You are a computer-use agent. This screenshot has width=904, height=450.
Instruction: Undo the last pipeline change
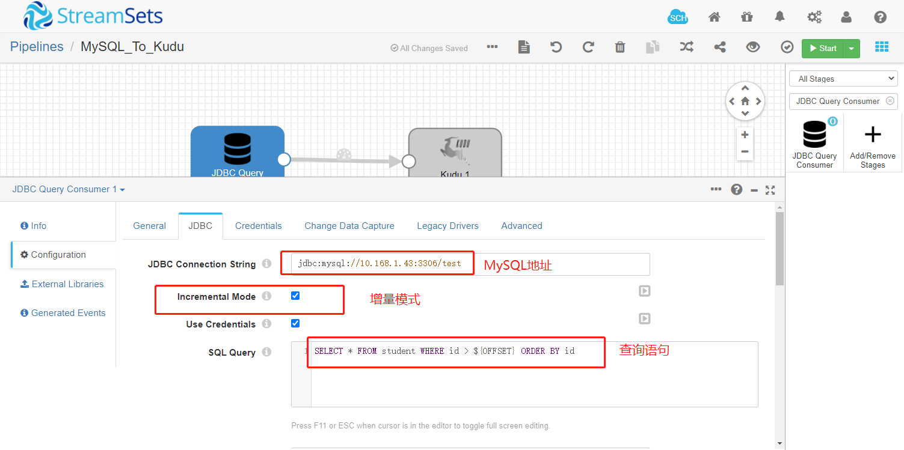tap(556, 47)
